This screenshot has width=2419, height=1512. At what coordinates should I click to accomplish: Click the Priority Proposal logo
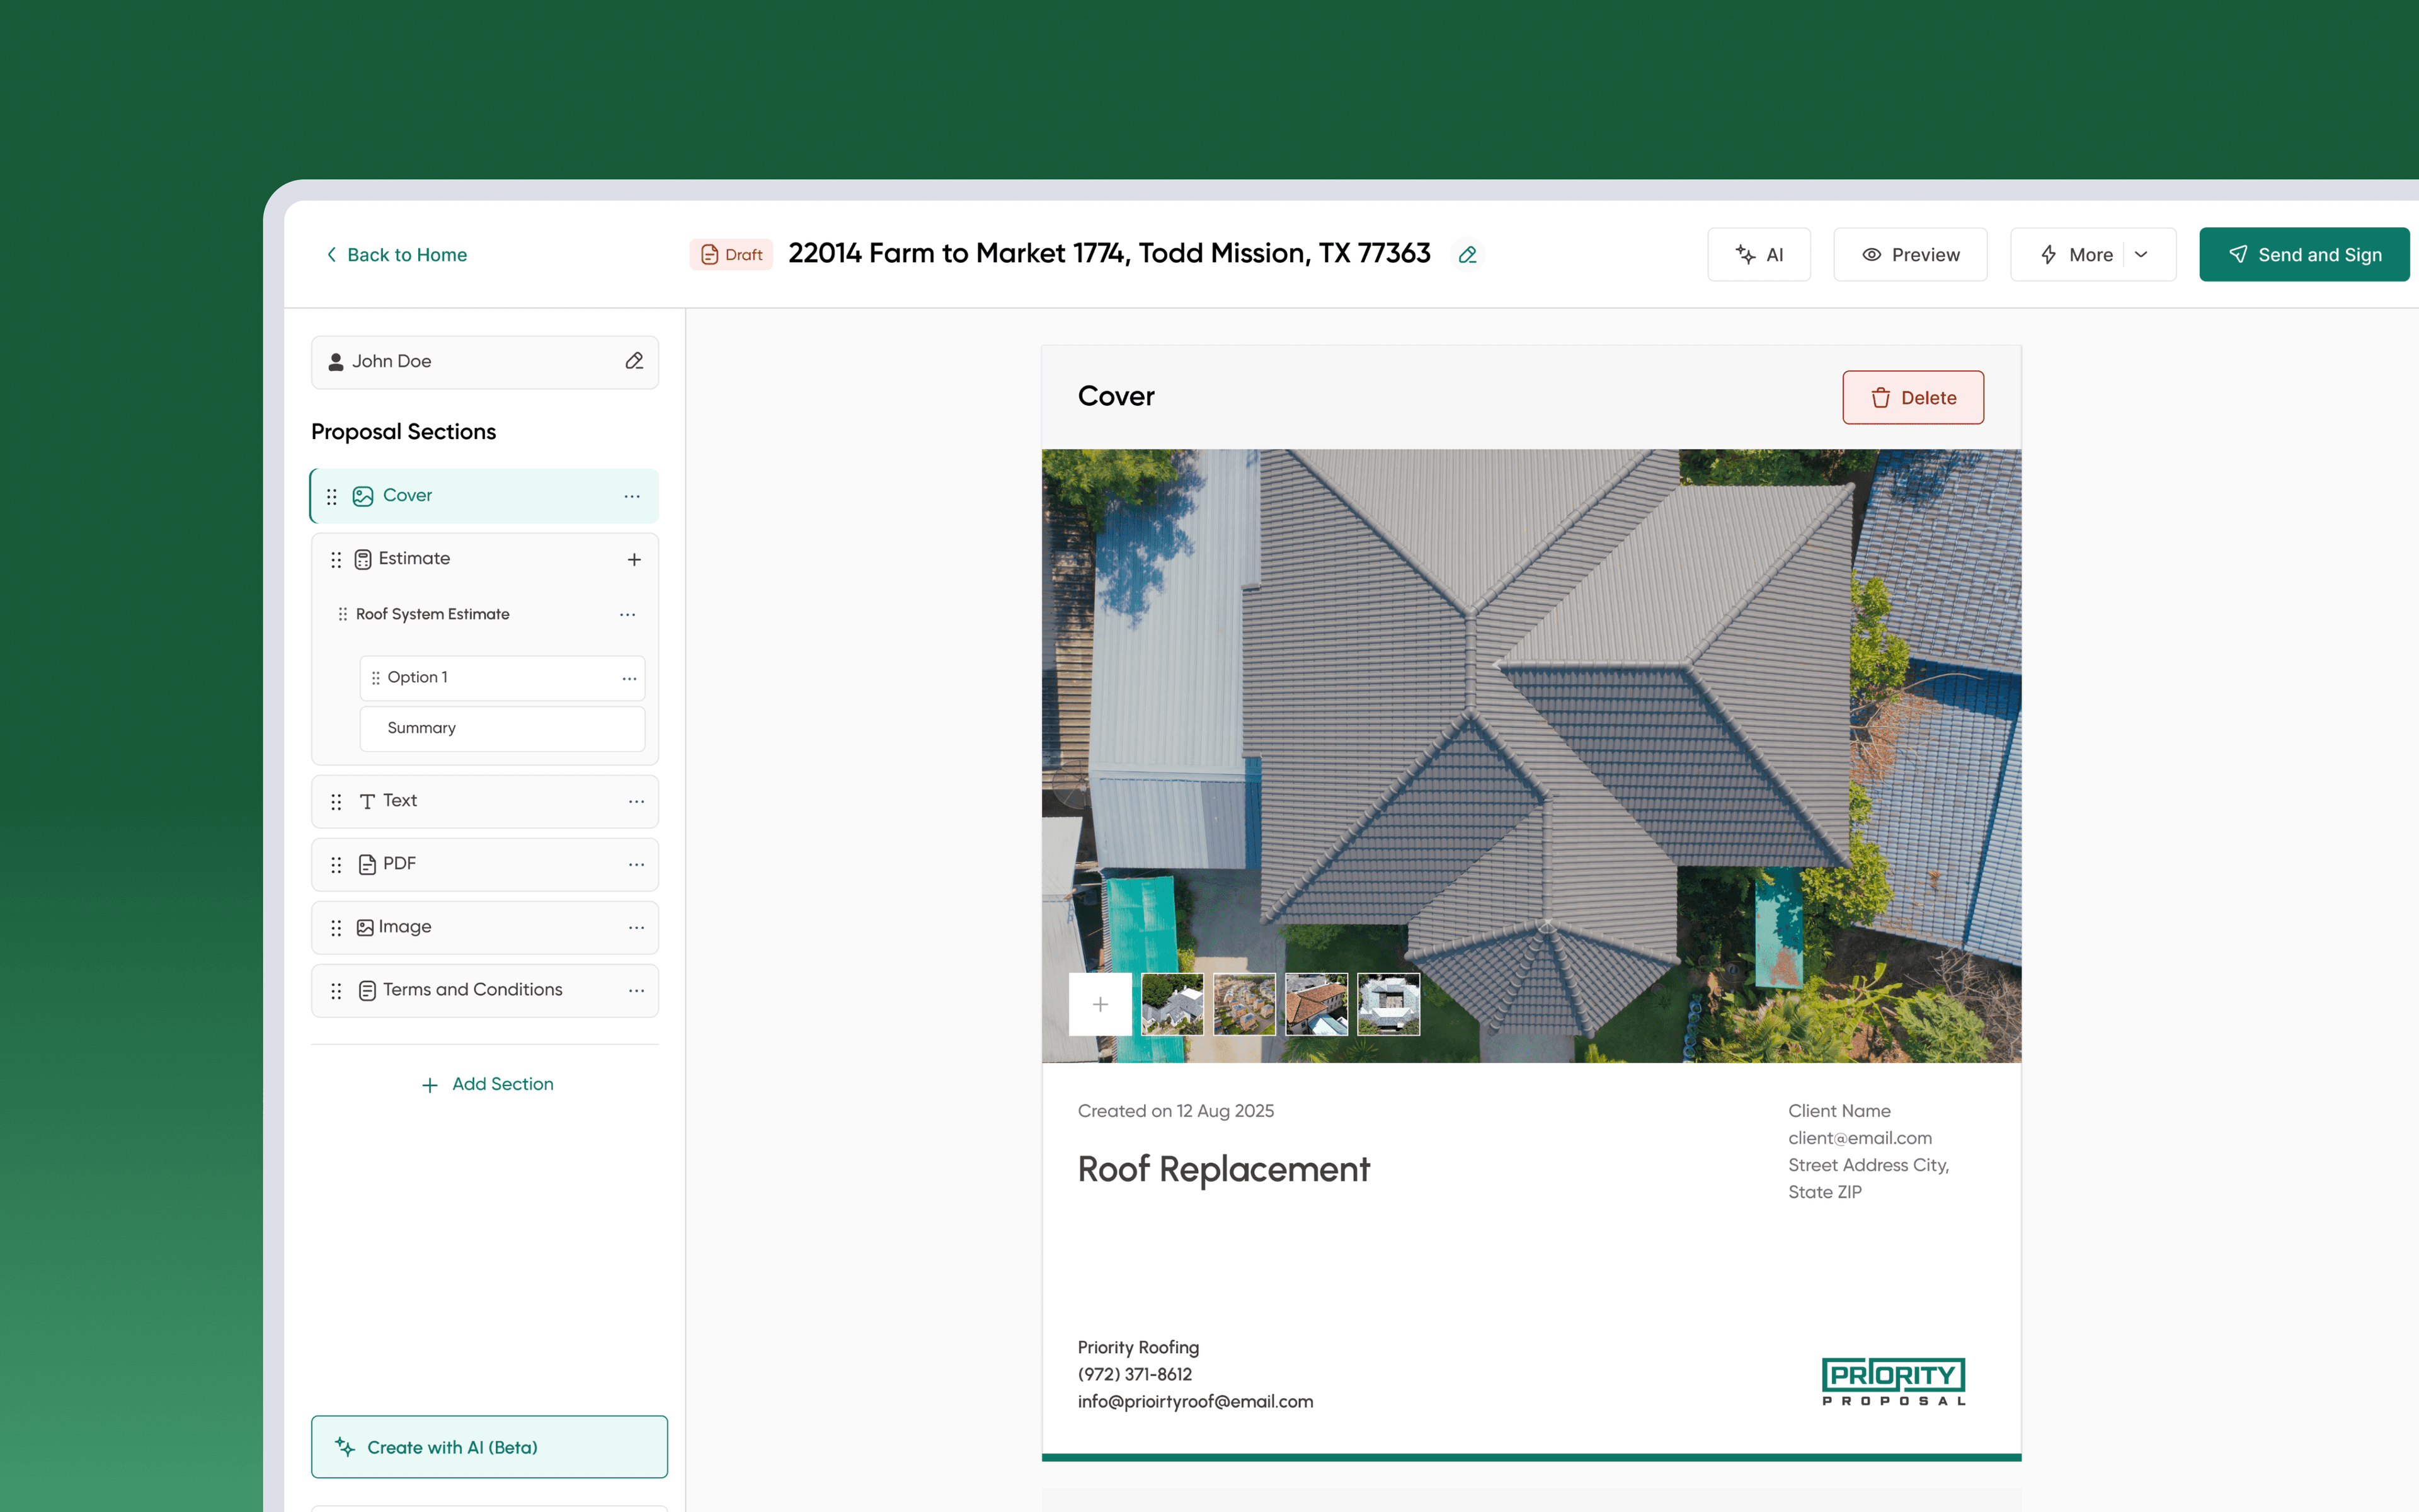[x=1893, y=1381]
